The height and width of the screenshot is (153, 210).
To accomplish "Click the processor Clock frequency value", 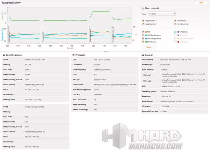I will (x=102, y=70).
